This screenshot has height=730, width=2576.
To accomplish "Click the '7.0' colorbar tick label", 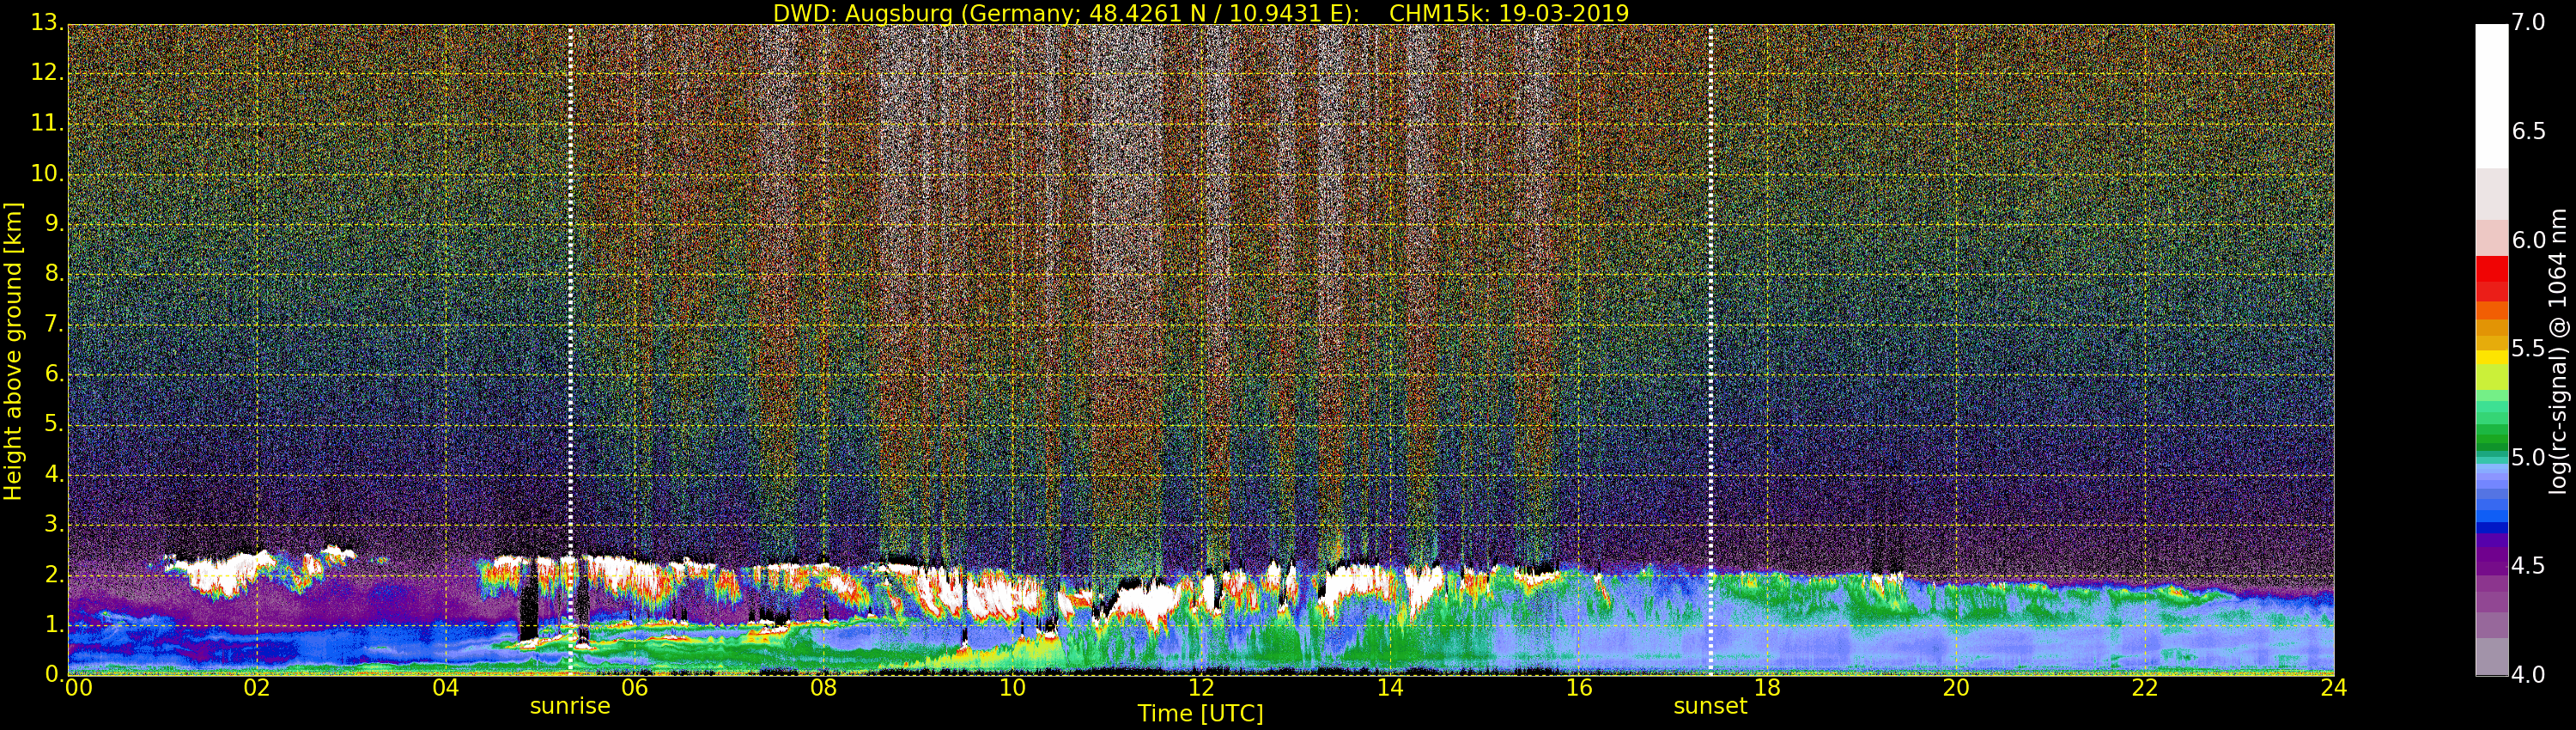I will (2529, 22).
